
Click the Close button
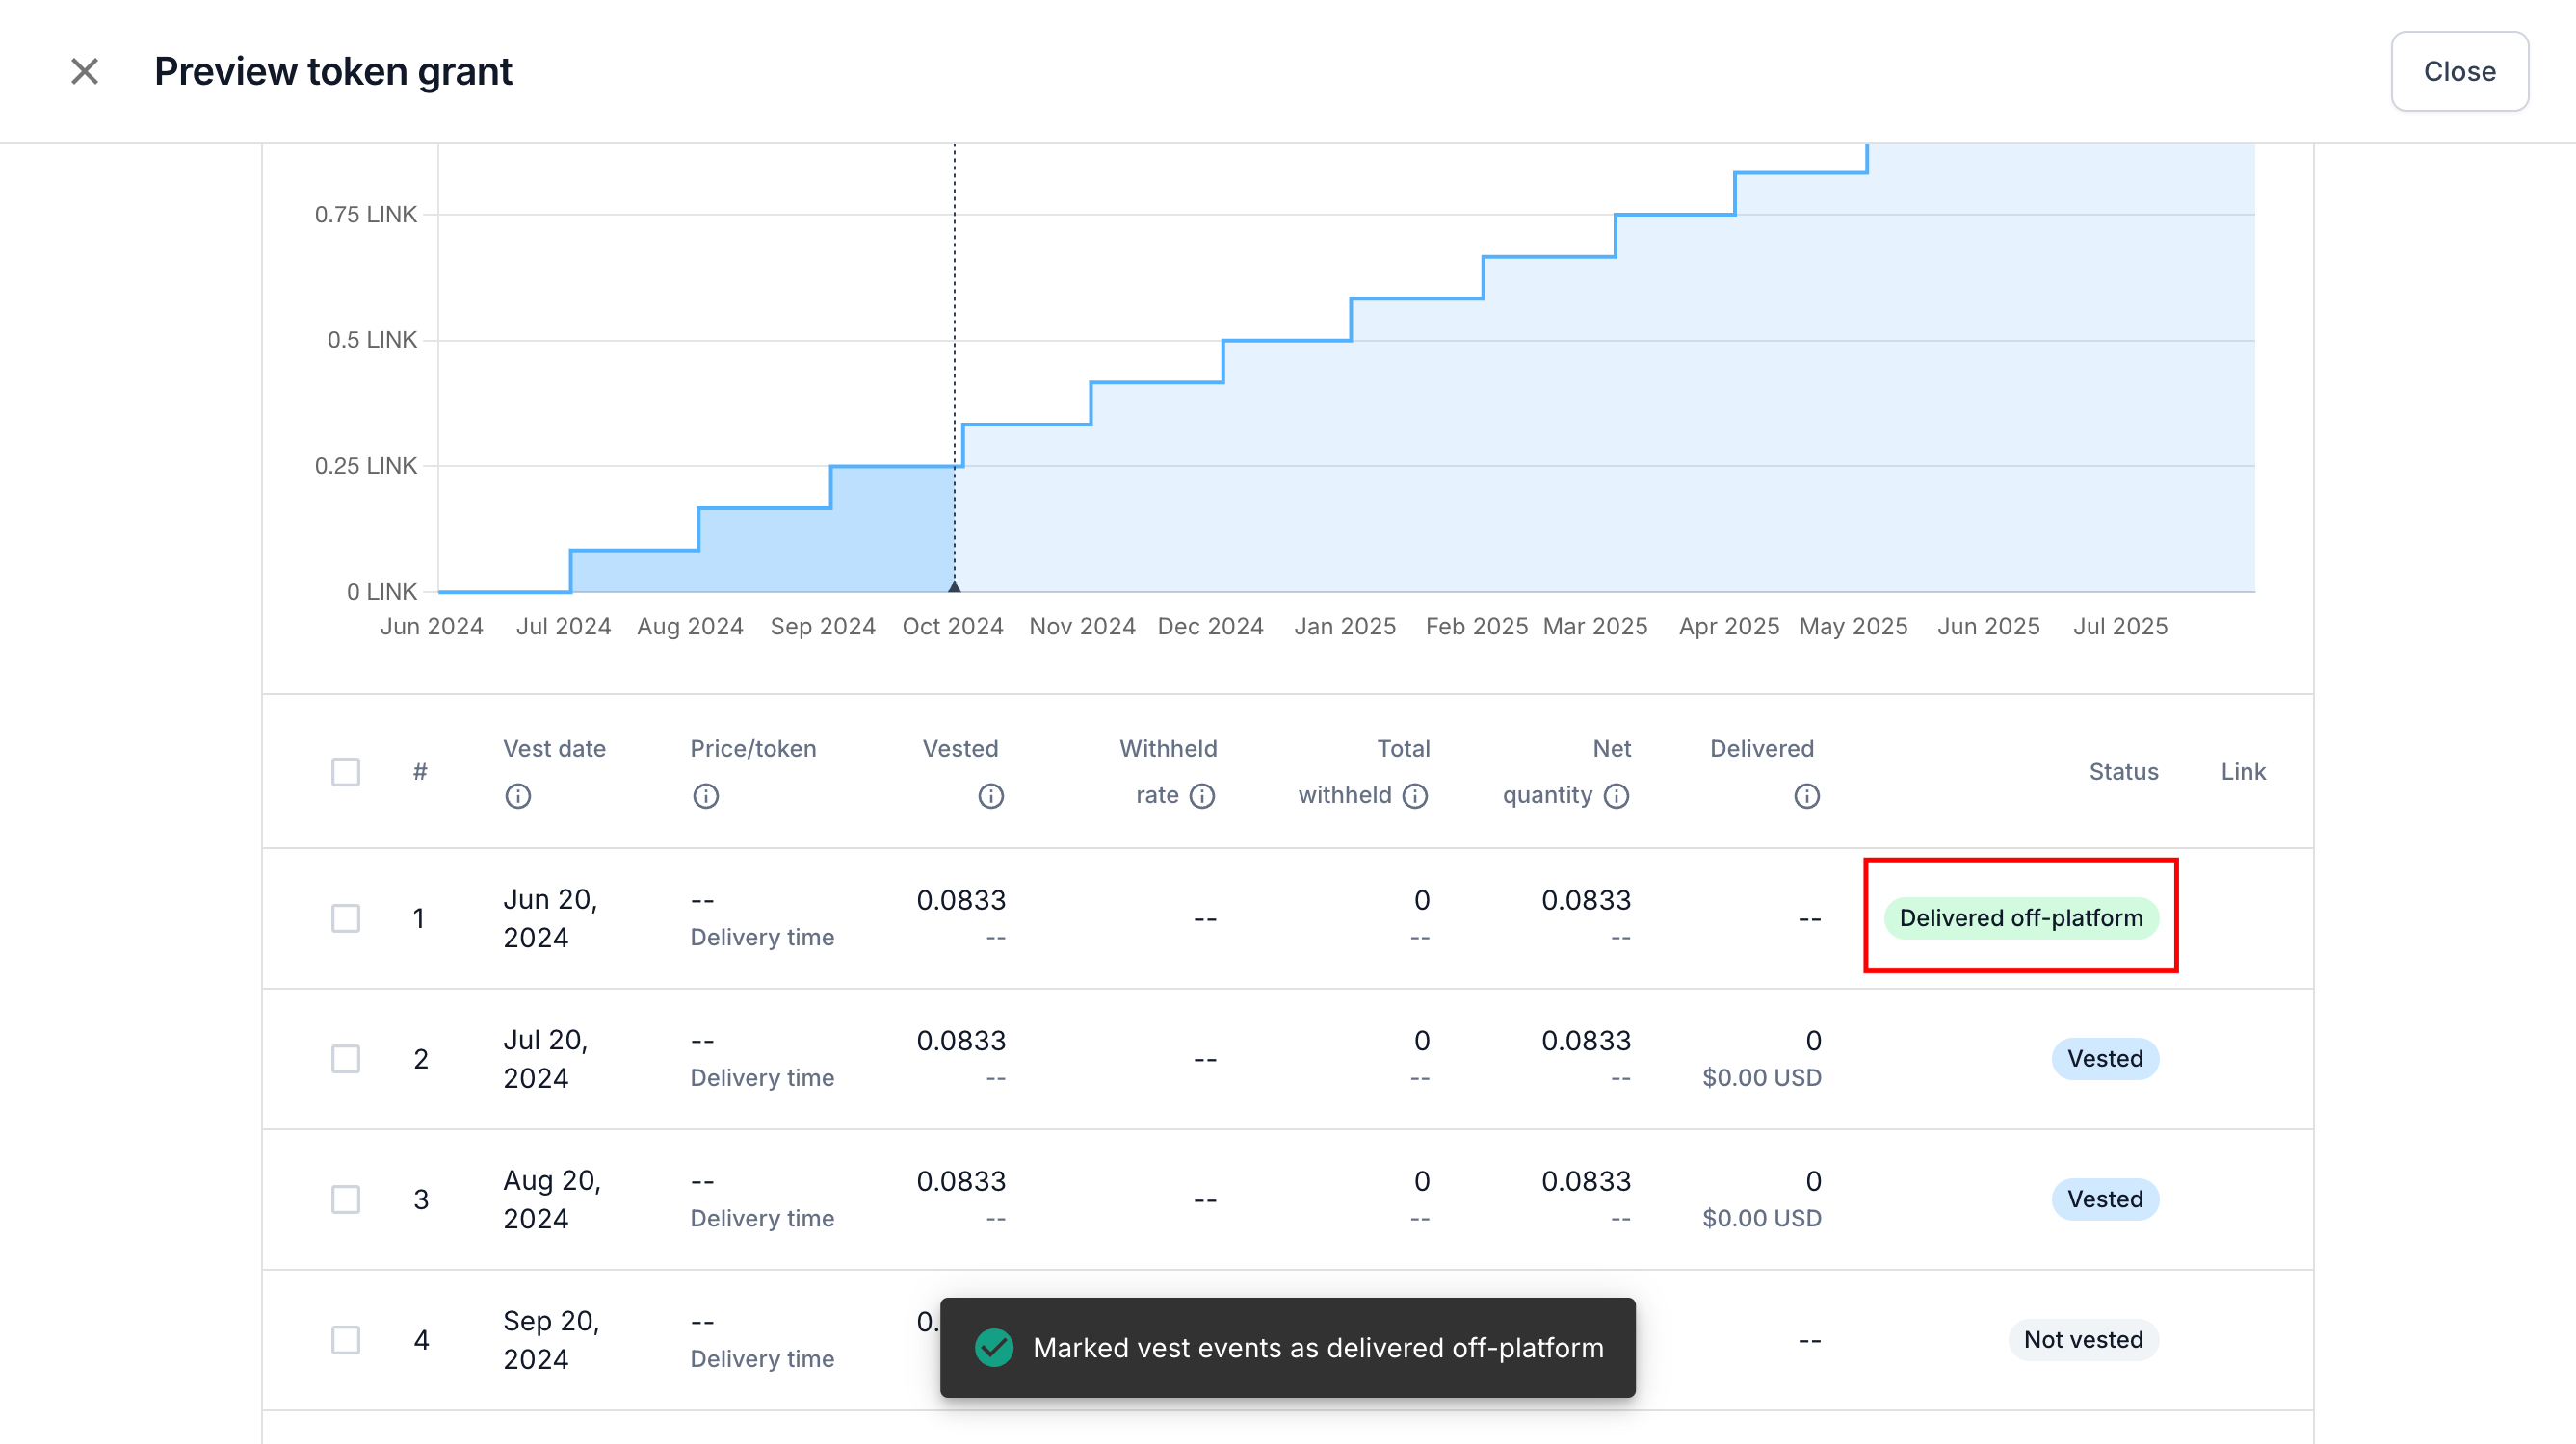[x=2459, y=71]
